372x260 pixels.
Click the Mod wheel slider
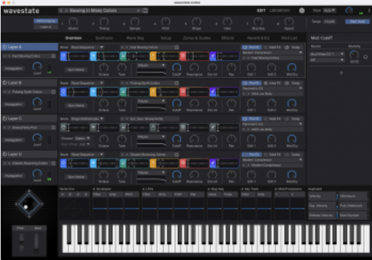coord(37,243)
